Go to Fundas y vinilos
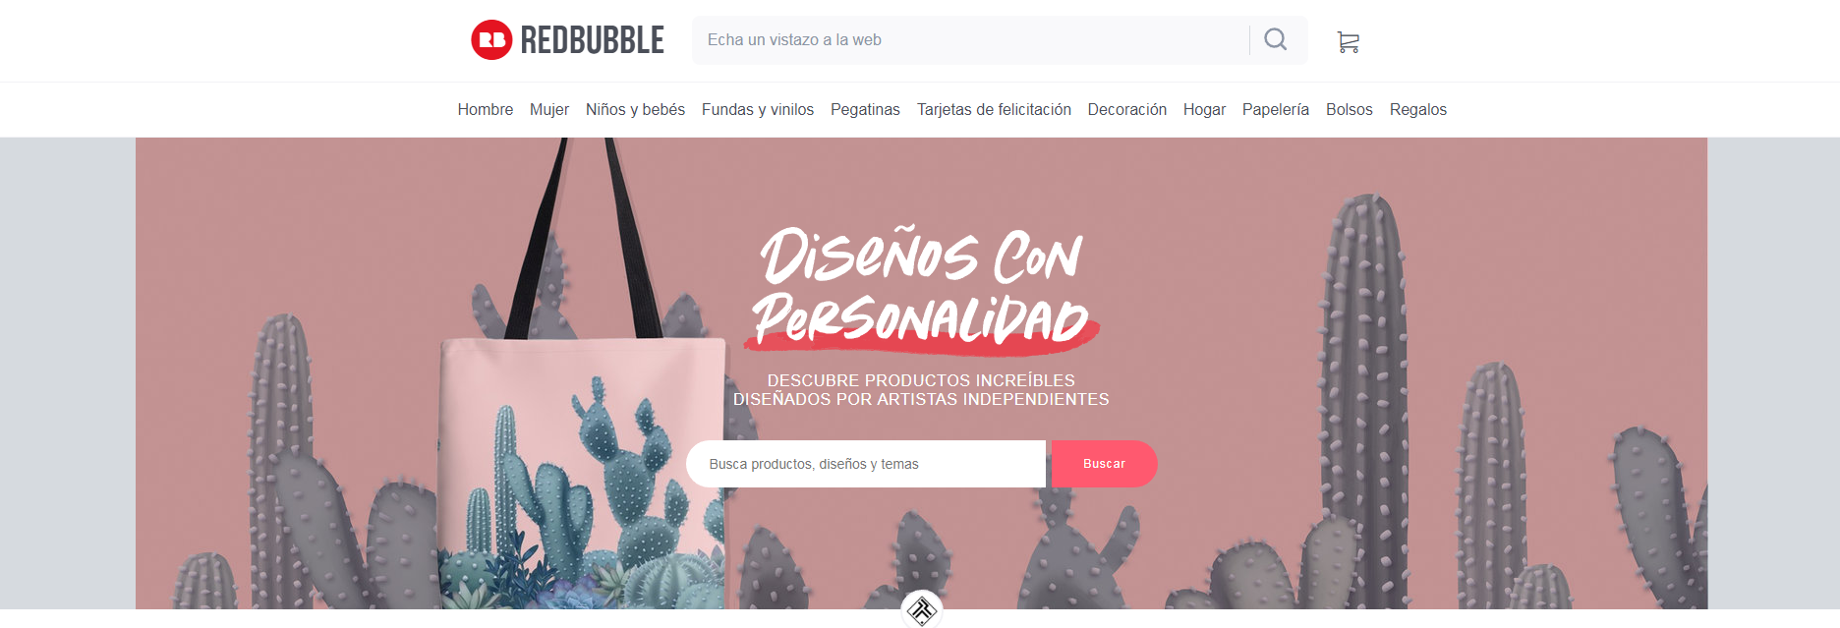 (x=758, y=109)
